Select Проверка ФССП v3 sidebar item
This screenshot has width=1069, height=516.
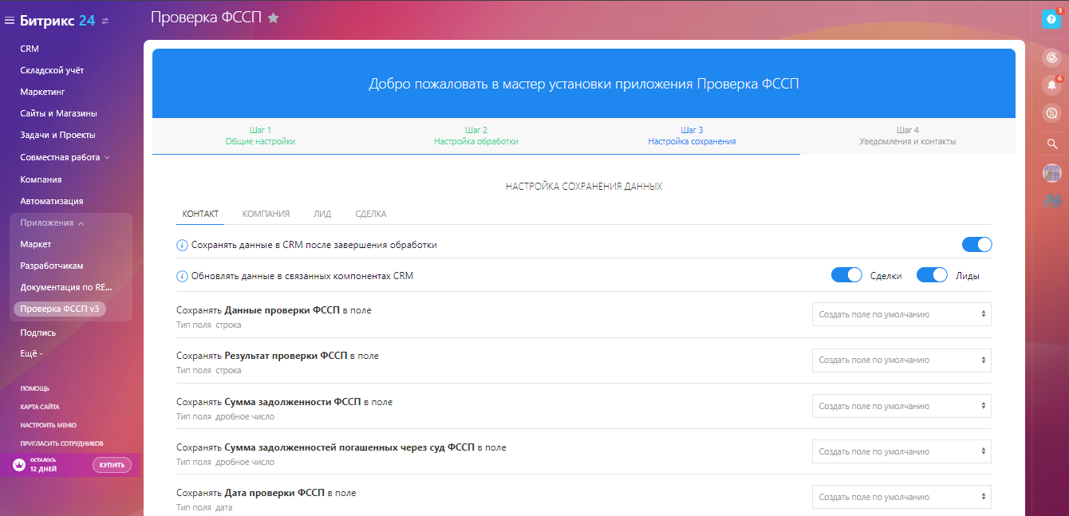(60, 309)
